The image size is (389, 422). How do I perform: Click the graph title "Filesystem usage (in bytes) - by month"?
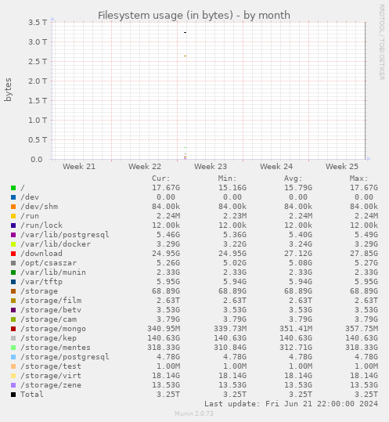(x=194, y=15)
